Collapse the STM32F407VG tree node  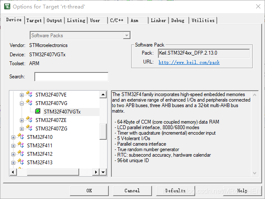pos(22,103)
